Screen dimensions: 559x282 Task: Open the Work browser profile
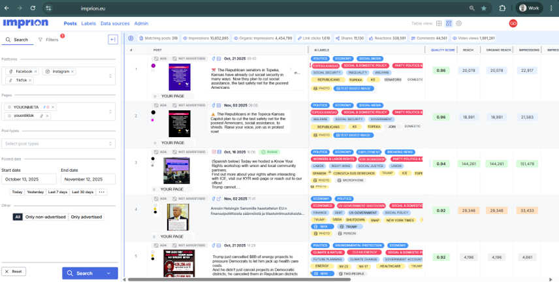(x=529, y=8)
